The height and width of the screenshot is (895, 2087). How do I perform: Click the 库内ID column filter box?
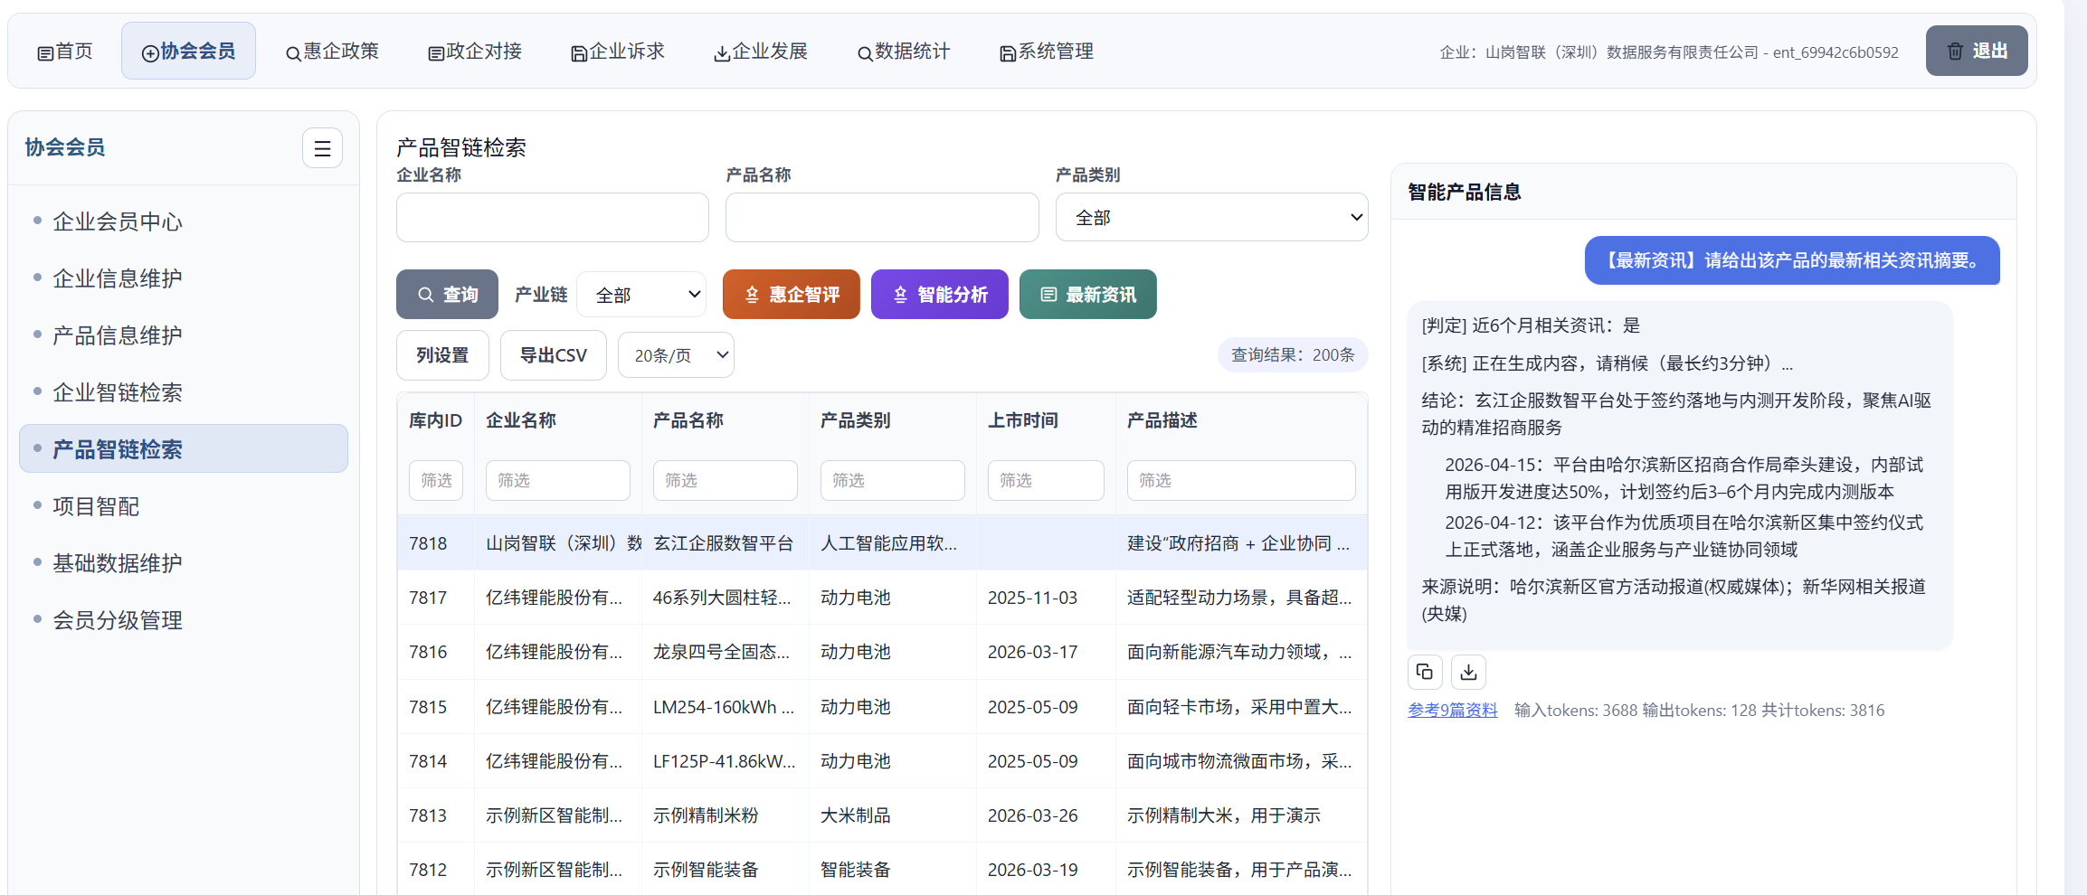(x=436, y=480)
